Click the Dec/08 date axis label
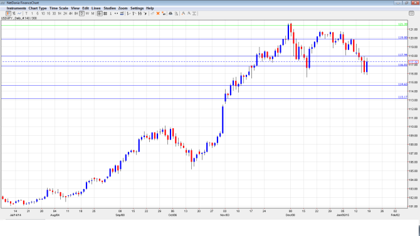Screen dimensions: 420x236 coord(290,215)
